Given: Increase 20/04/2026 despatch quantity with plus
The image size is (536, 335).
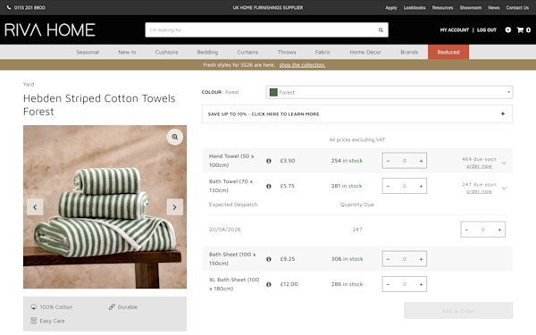Looking at the screenshot, I should tap(499, 230).
